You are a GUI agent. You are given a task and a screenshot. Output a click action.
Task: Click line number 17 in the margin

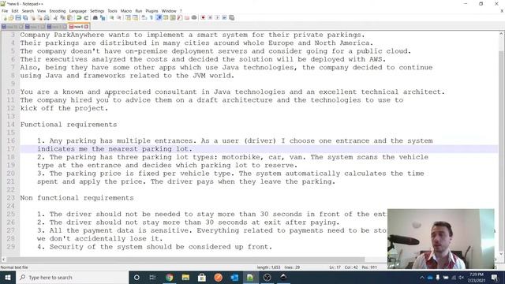10,149
